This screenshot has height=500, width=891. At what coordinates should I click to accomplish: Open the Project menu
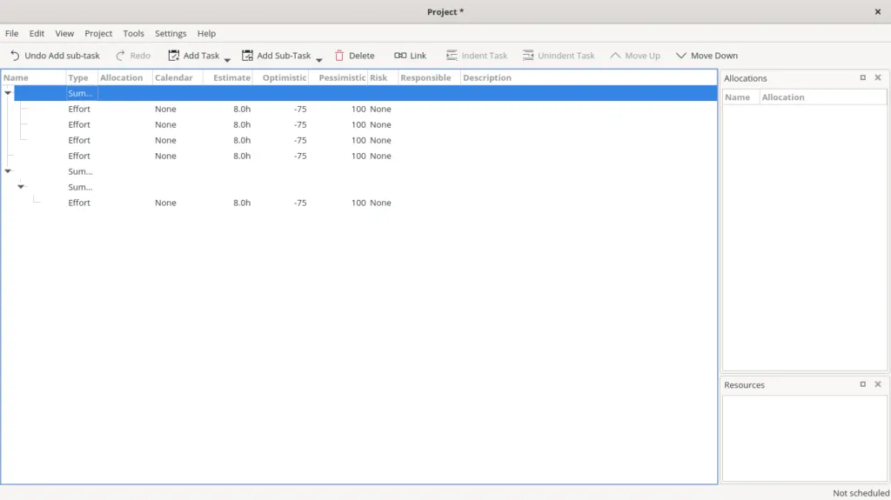click(98, 33)
